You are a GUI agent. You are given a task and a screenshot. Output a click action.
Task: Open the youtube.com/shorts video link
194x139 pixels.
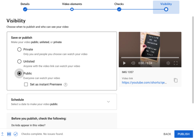144,83
